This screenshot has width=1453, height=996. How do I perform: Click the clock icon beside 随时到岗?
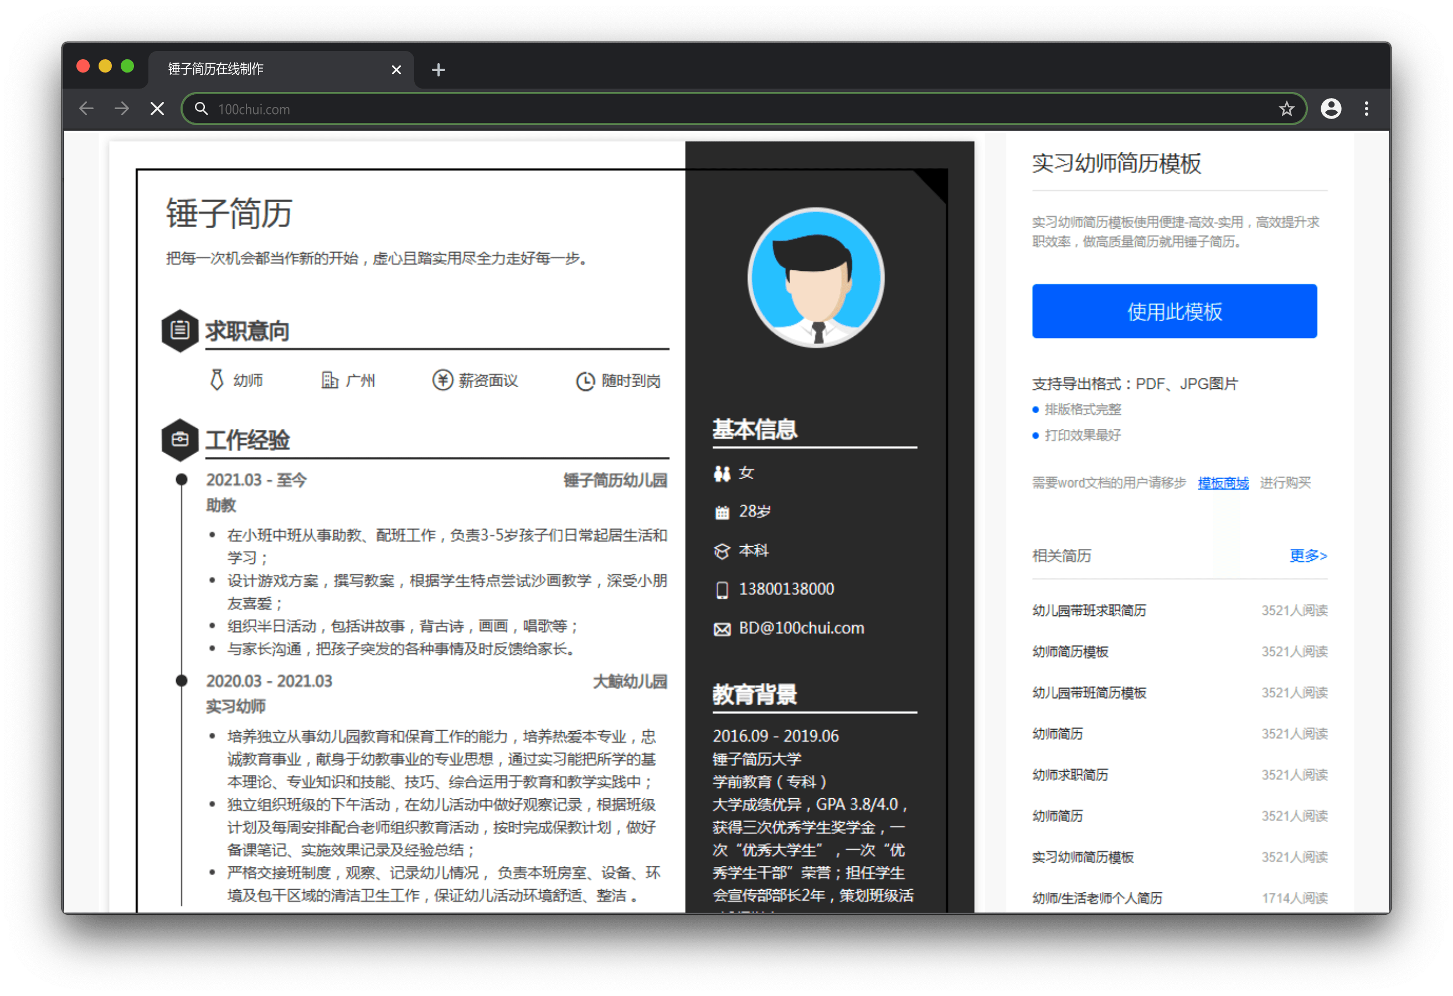coord(585,381)
